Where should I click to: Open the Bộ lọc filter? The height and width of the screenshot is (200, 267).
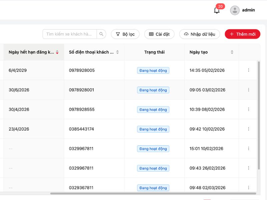pyautogui.click(x=125, y=34)
